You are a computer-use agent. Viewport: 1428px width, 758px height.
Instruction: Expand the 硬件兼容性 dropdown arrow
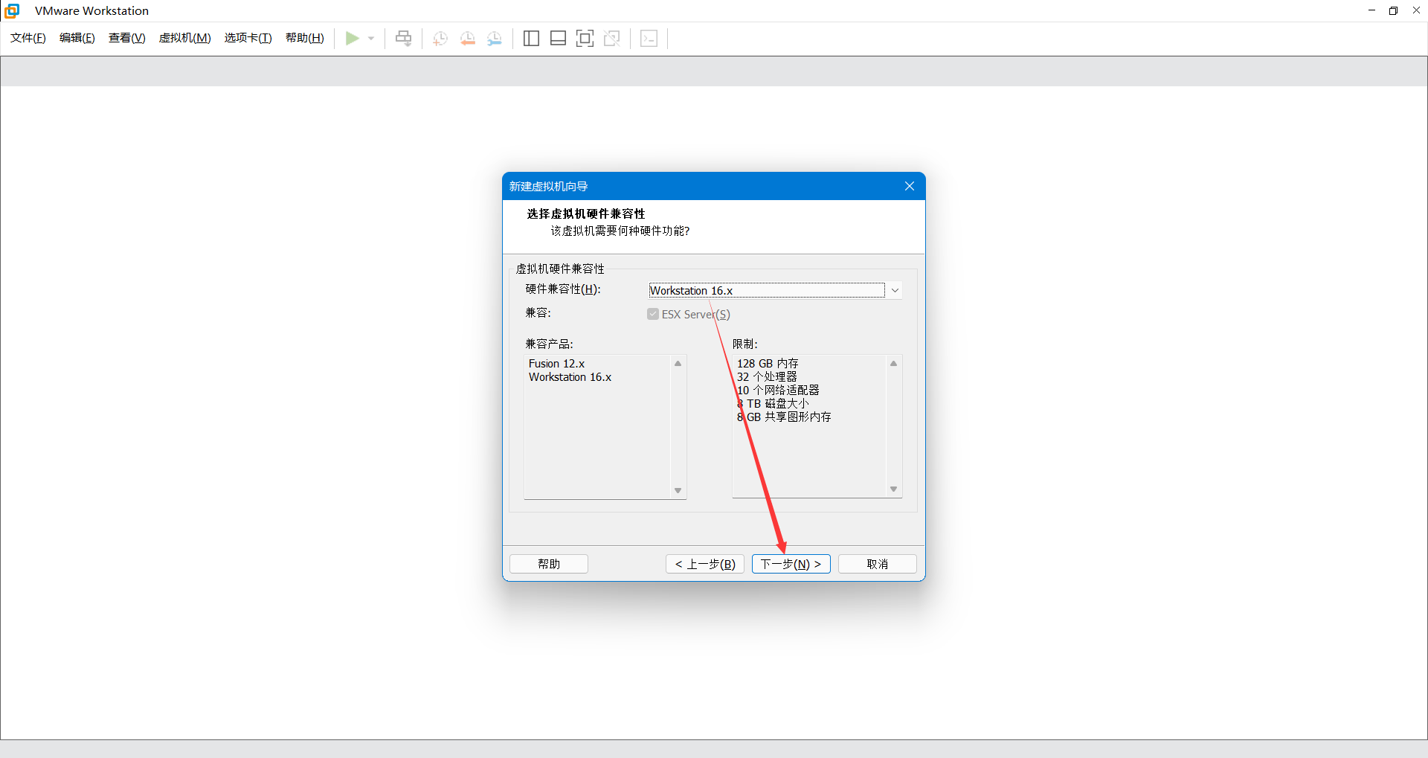point(895,291)
